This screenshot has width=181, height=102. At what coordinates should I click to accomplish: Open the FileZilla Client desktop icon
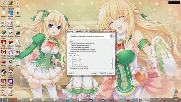[4, 54]
